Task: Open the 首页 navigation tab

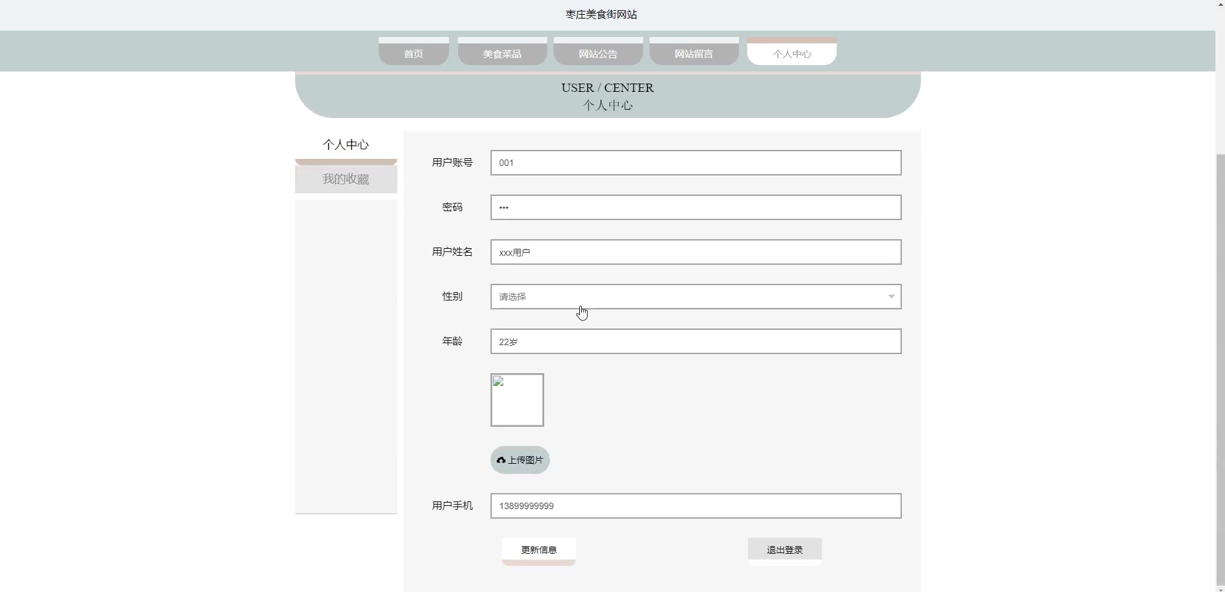Action: click(413, 51)
